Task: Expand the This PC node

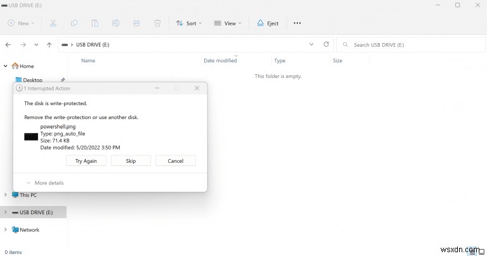Action: pyautogui.click(x=5, y=195)
